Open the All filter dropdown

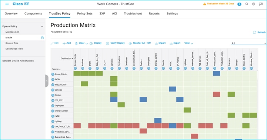[248, 43]
